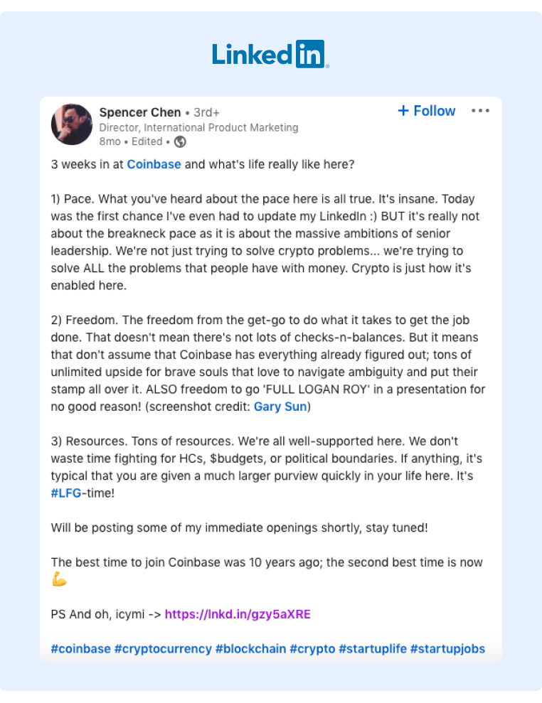Click the #coinbase hashtag
The height and width of the screenshot is (703, 542).
[80, 649]
